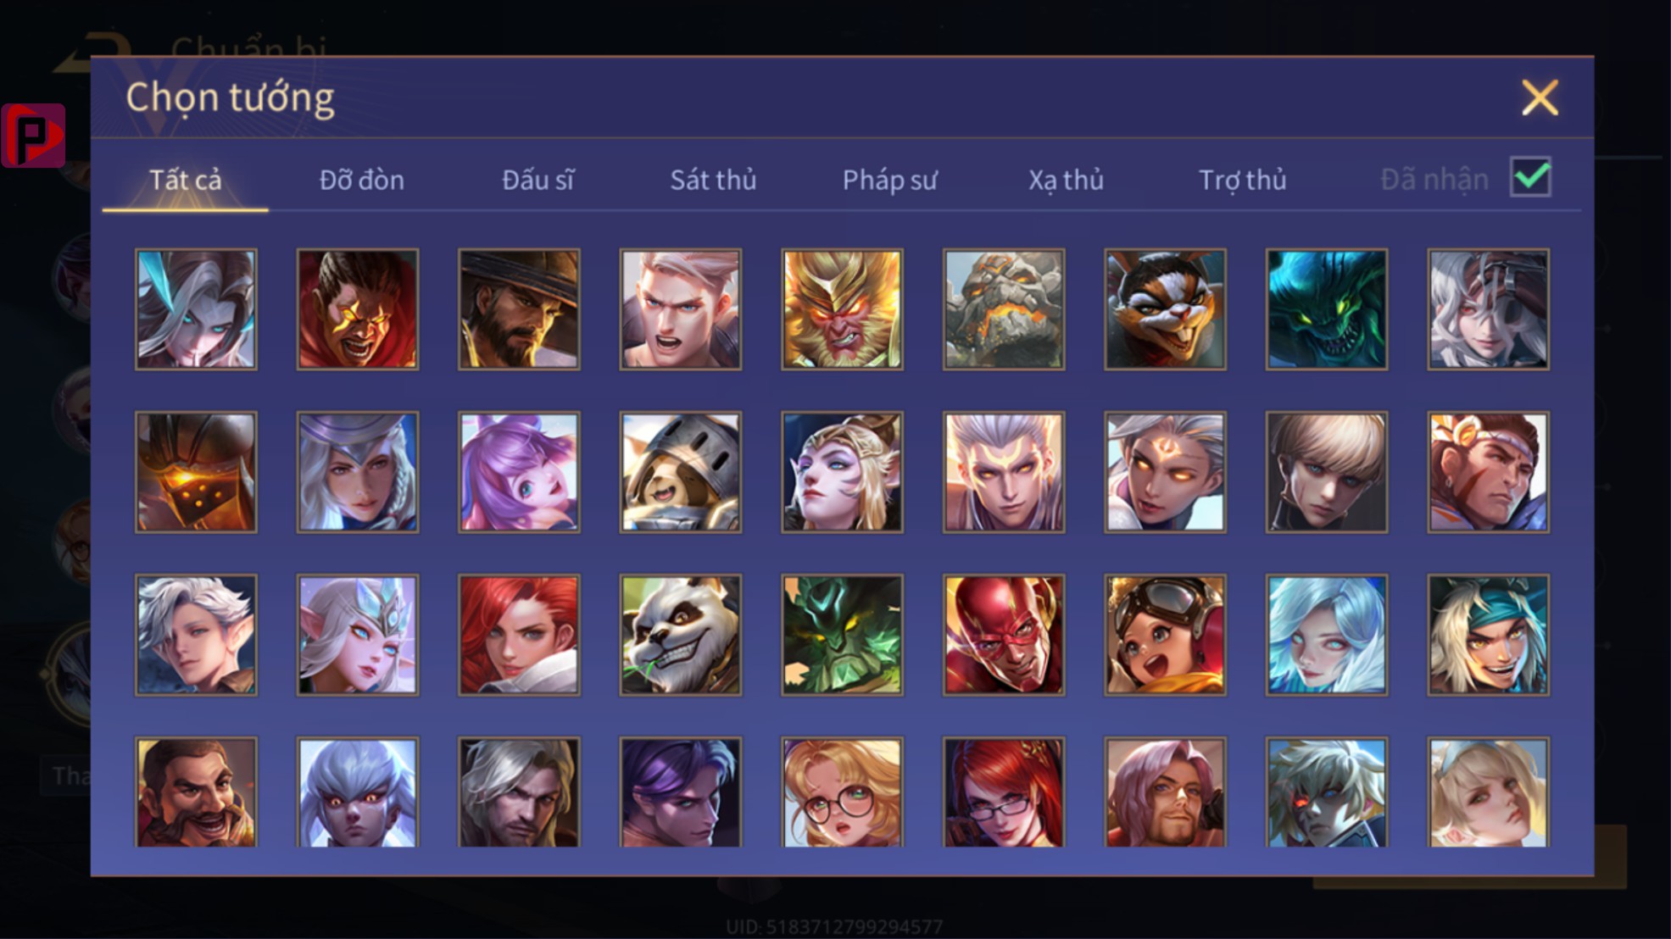Choose the rock golem hero portrait
1671x939 pixels.
point(1004,309)
